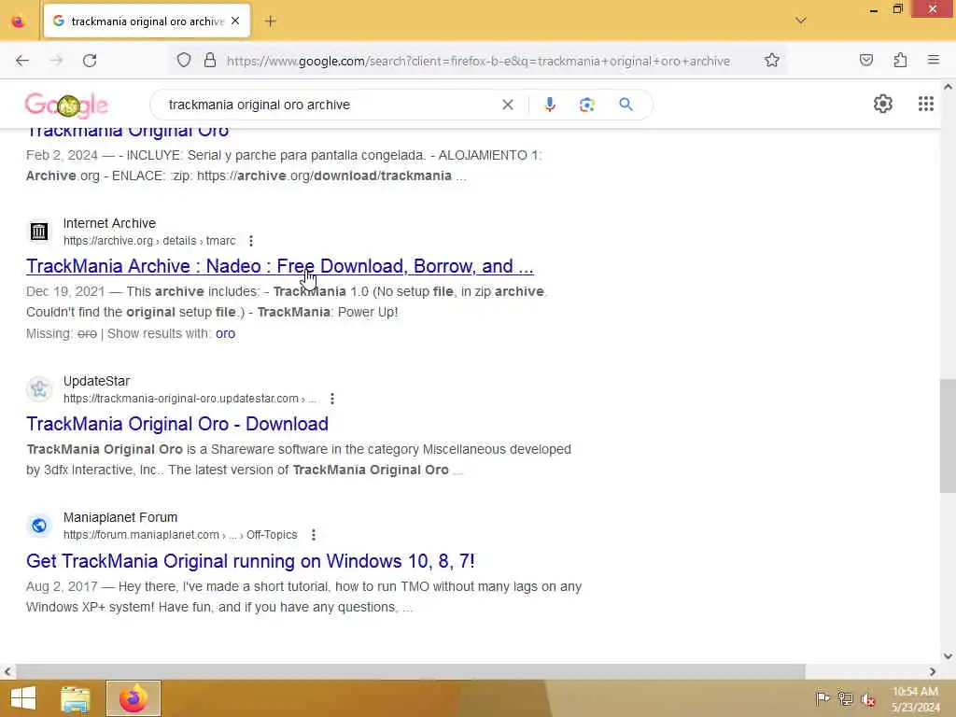Viewport: 956px width, 717px height.
Task: Open the Firefox hamburger application menu
Action: [x=934, y=60]
